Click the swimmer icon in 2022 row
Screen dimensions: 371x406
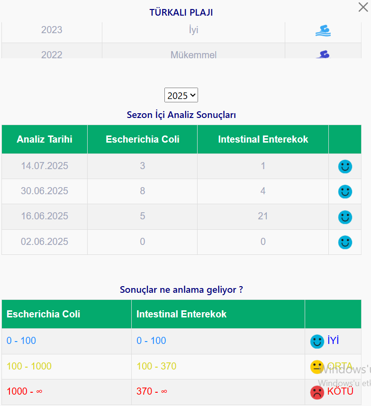click(x=323, y=54)
